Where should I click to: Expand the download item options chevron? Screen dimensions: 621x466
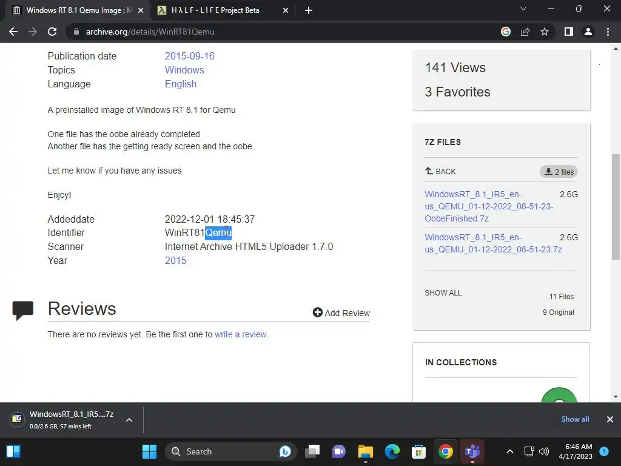pos(129,420)
